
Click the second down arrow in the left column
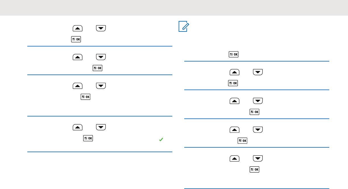(101, 57)
